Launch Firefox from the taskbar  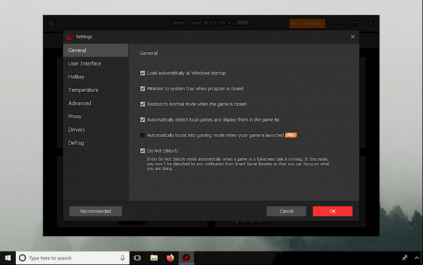[x=170, y=258]
